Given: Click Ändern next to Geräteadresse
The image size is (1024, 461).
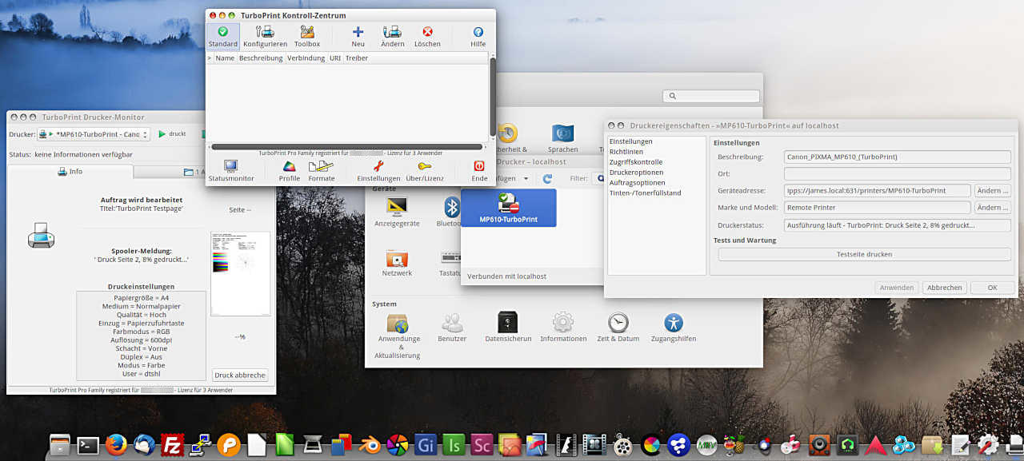Looking at the screenshot, I should [993, 191].
